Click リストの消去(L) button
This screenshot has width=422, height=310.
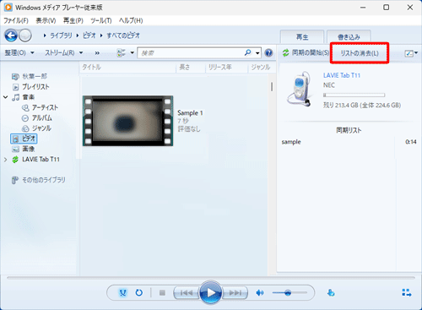pos(360,53)
